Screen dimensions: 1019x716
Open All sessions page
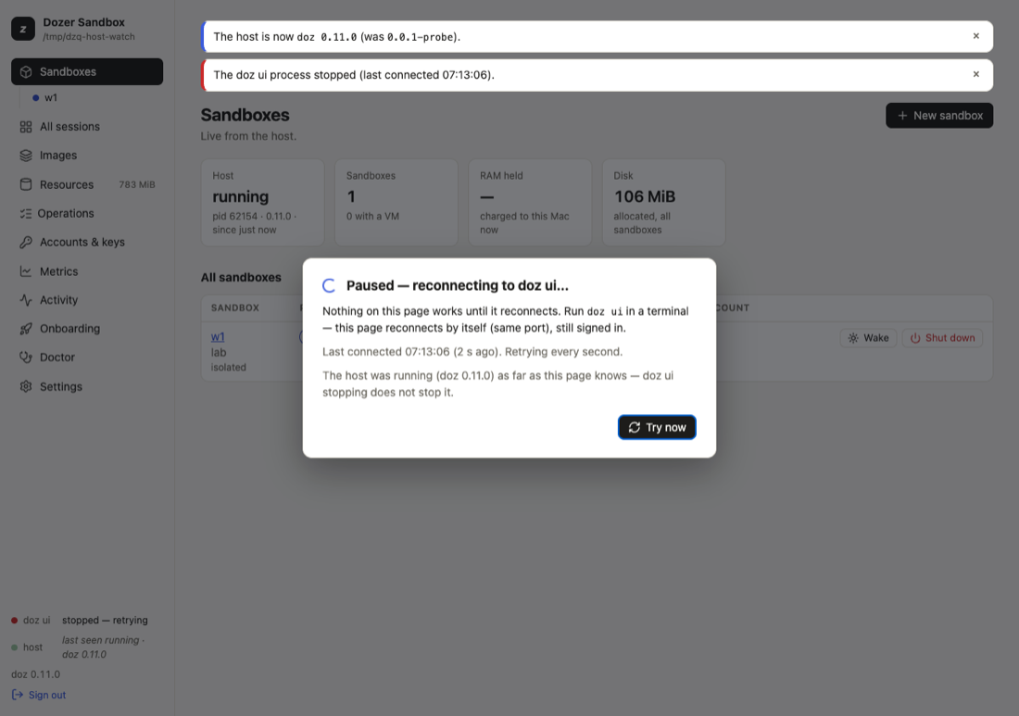tap(87, 127)
